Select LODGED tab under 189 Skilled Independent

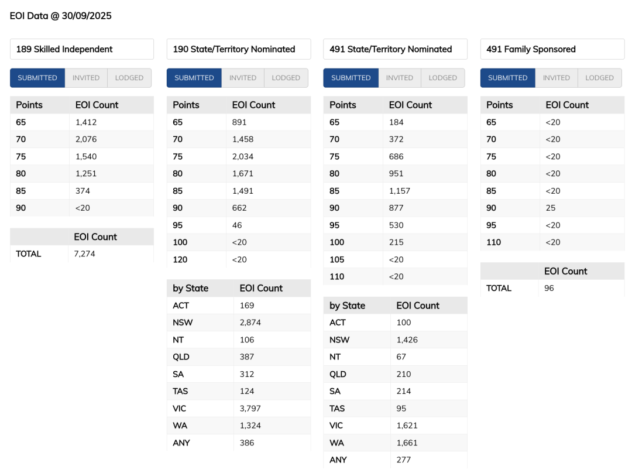(129, 78)
